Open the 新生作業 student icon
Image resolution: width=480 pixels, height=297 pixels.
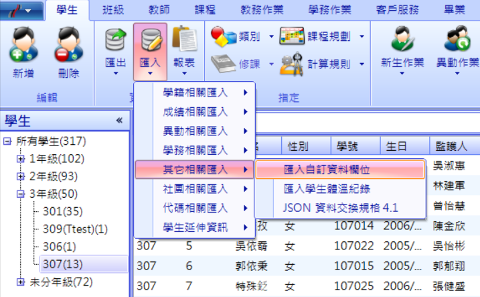[402, 40]
